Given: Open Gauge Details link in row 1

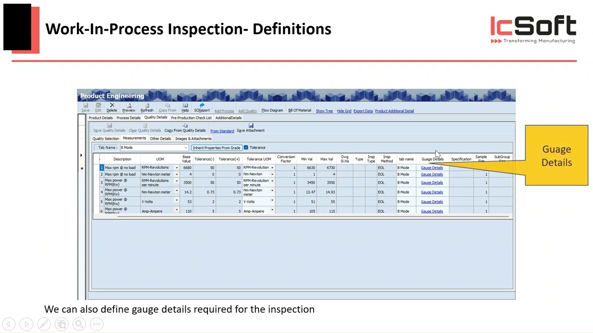Looking at the screenshot, I should (x=432, y=168).
